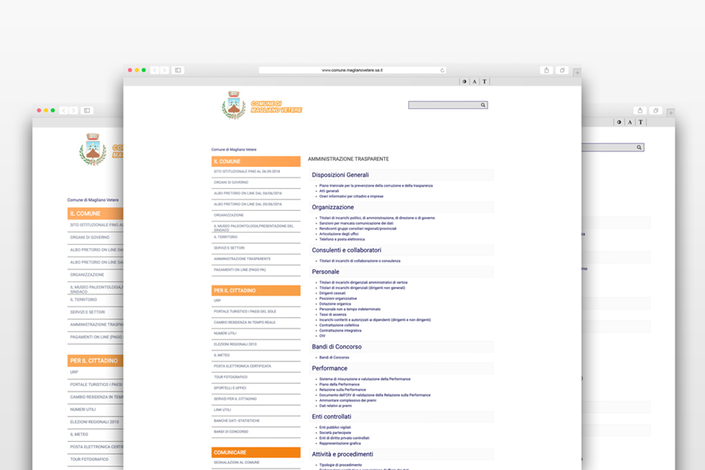
Task: Add a new tab in the right background window
Action: point(671,113)
